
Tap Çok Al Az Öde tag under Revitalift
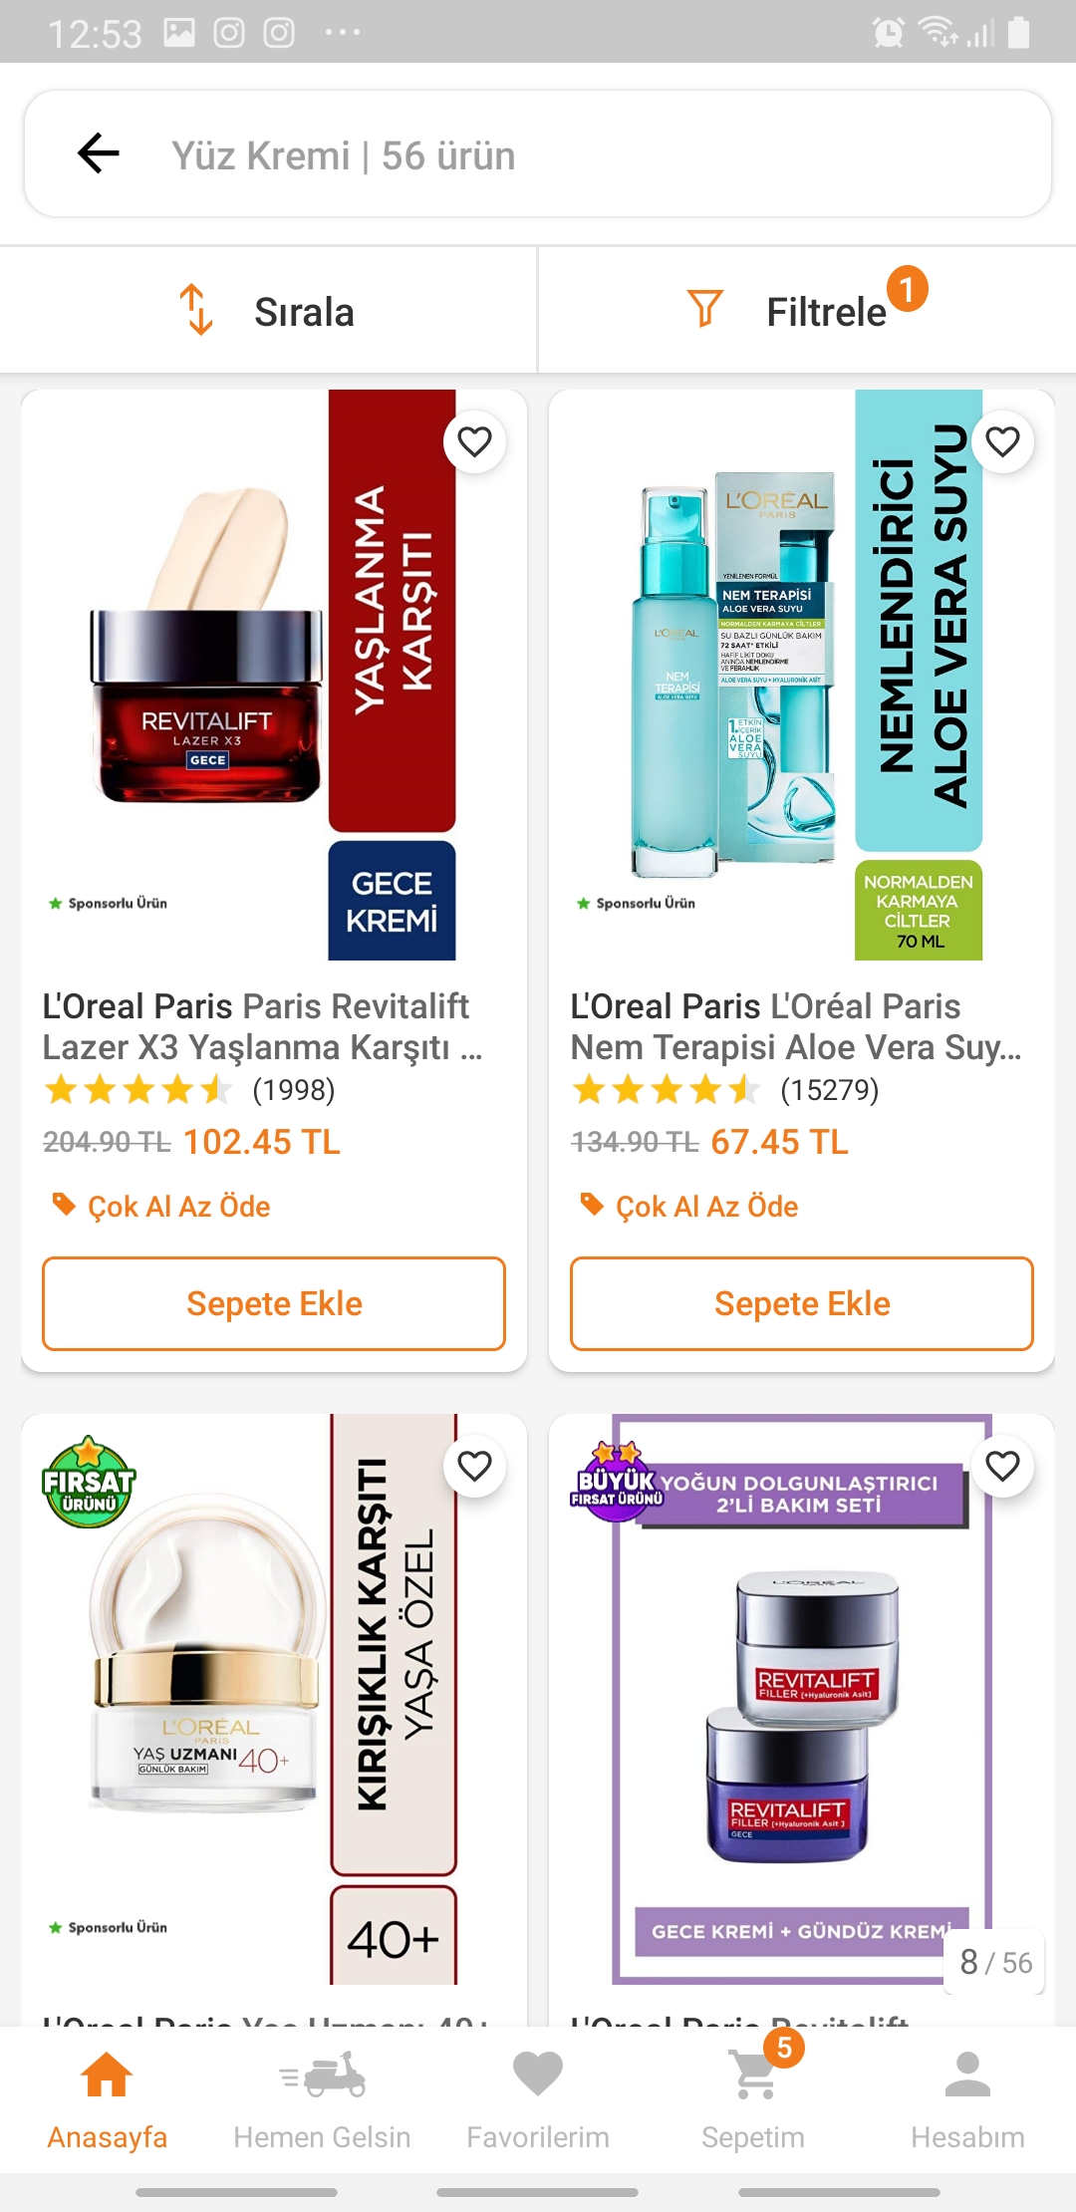161,1206
